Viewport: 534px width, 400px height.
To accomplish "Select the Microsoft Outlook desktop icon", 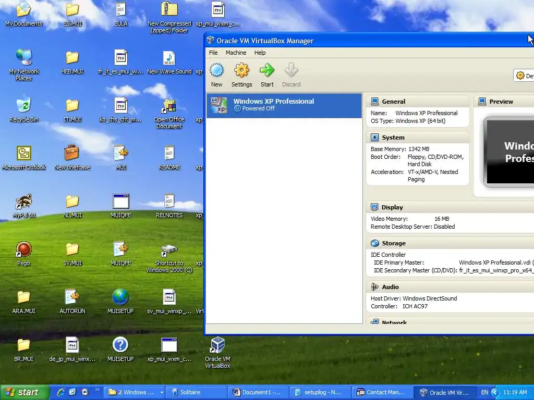I will tap(23, 157).
